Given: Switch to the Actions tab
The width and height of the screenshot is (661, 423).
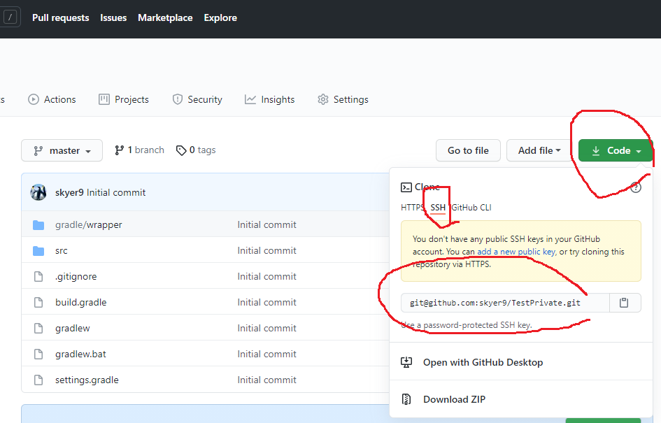Looking at the screenshot, I should point(52,99).
